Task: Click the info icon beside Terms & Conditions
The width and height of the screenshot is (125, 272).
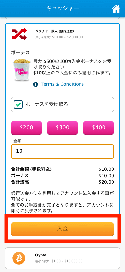Action: point(36,84)
